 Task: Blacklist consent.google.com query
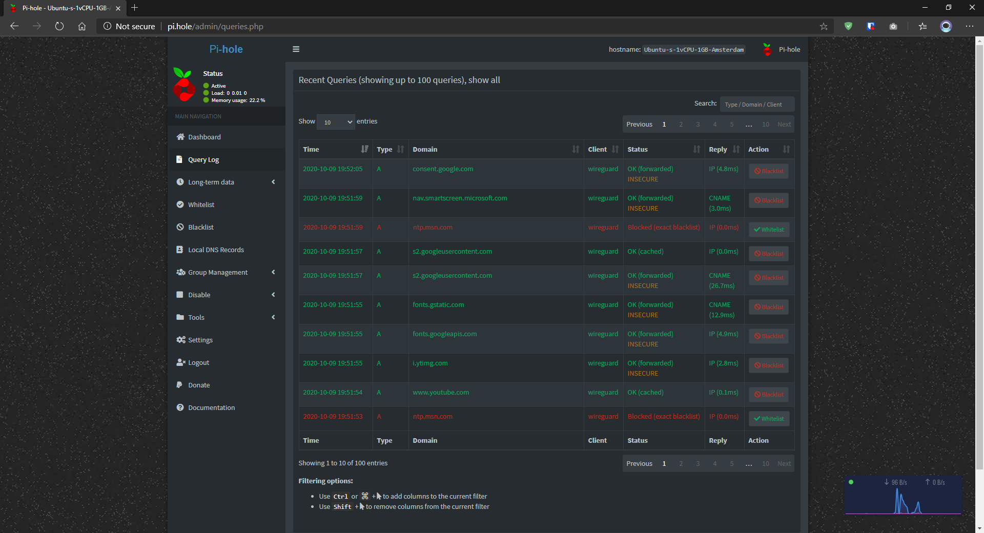(768, 171)
